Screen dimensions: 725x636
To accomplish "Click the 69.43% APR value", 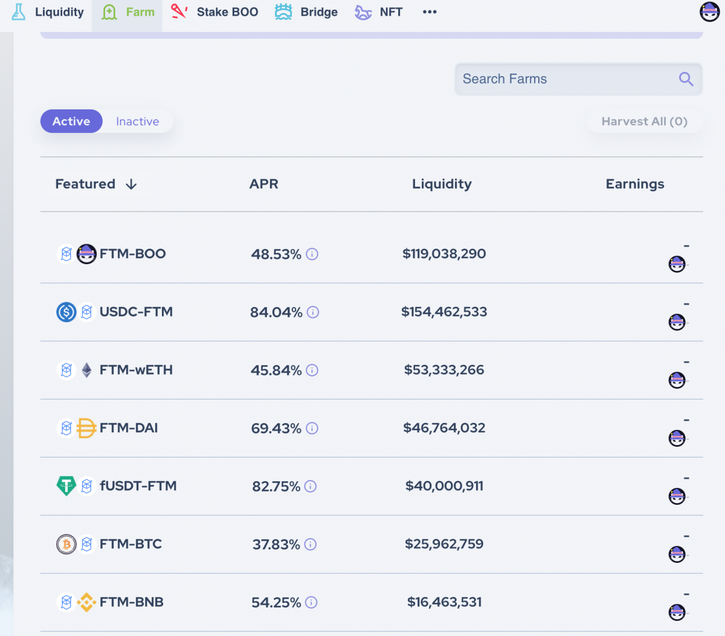I will pyautogui.click(x=276, y=429).
